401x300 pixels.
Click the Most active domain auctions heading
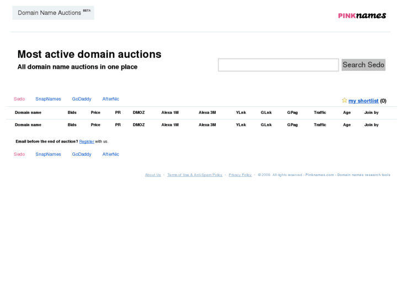(89, 54)
